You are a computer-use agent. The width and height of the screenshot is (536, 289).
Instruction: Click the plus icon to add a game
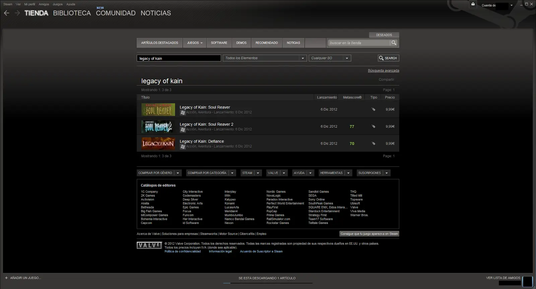pos(6,278)
